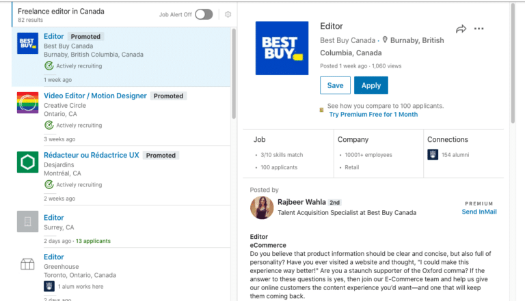Screen dimensions: 525x301
Task: Toggle the Job Alert switch on
Action: point(204,14)
